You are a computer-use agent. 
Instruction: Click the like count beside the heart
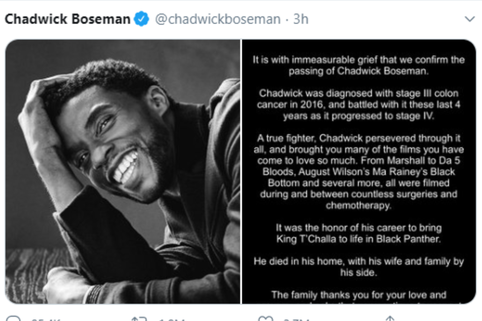296,319
